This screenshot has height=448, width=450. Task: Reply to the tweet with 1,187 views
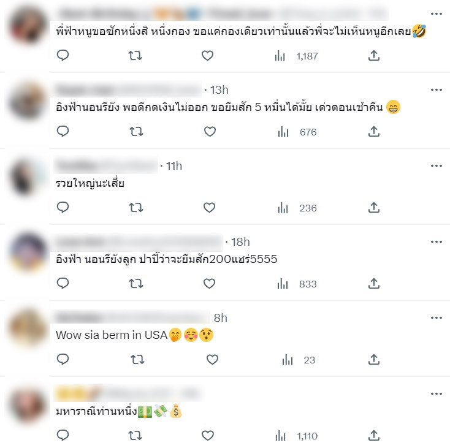click(63, 55)
